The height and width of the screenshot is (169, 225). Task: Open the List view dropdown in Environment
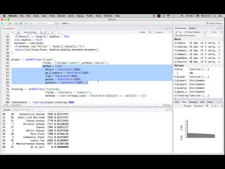coord(214,32)
